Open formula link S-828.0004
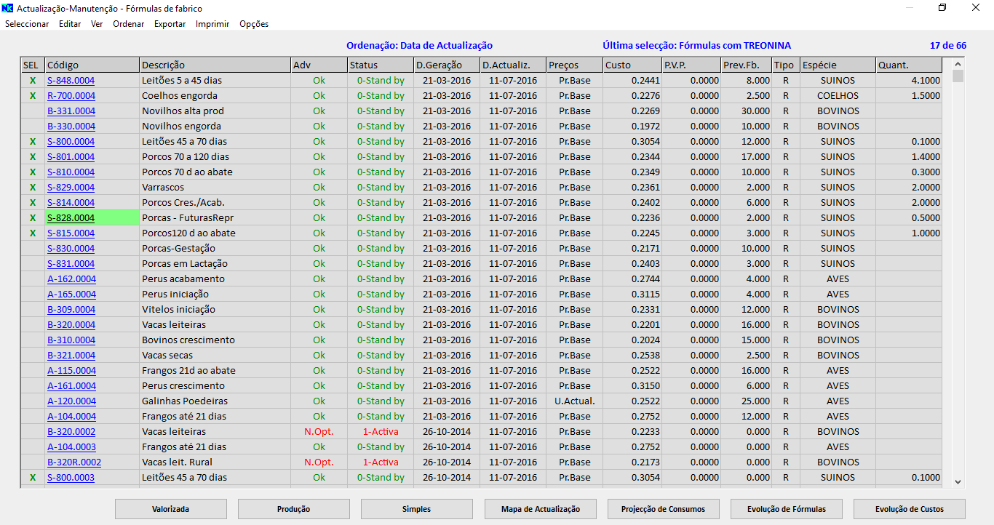 pyautogui.click(x=71, y=218)
